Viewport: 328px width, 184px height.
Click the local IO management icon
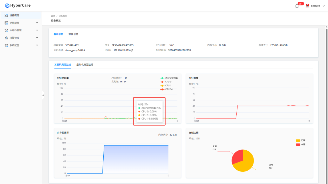tap(6, 30)
